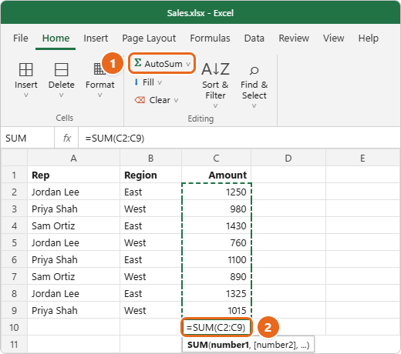Select row 11 header
This screenshot has width=401, height=354.
click(14, 344)
